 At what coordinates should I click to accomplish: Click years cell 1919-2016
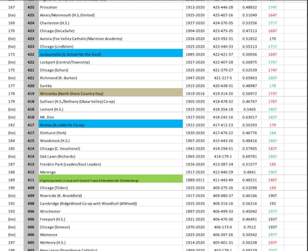195,94
